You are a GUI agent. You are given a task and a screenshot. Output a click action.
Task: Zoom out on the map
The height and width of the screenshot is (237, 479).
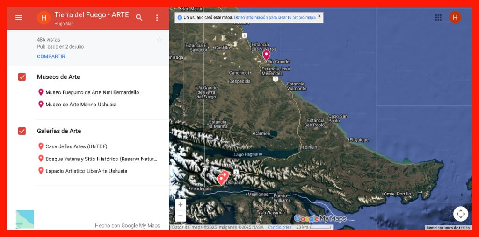coord(181,216)
